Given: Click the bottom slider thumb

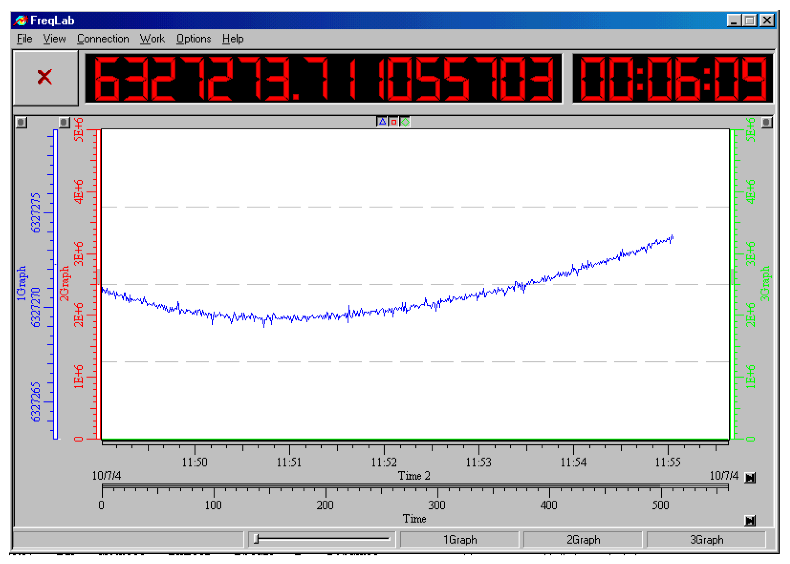Looking at the screenshot, I should click(256, 539).
